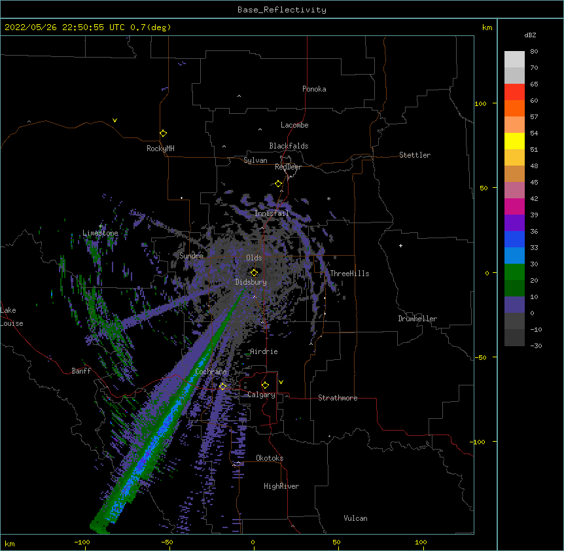The image size is (564, 551).
Task: Click the HighRiver city label
Action: point(281,486)
